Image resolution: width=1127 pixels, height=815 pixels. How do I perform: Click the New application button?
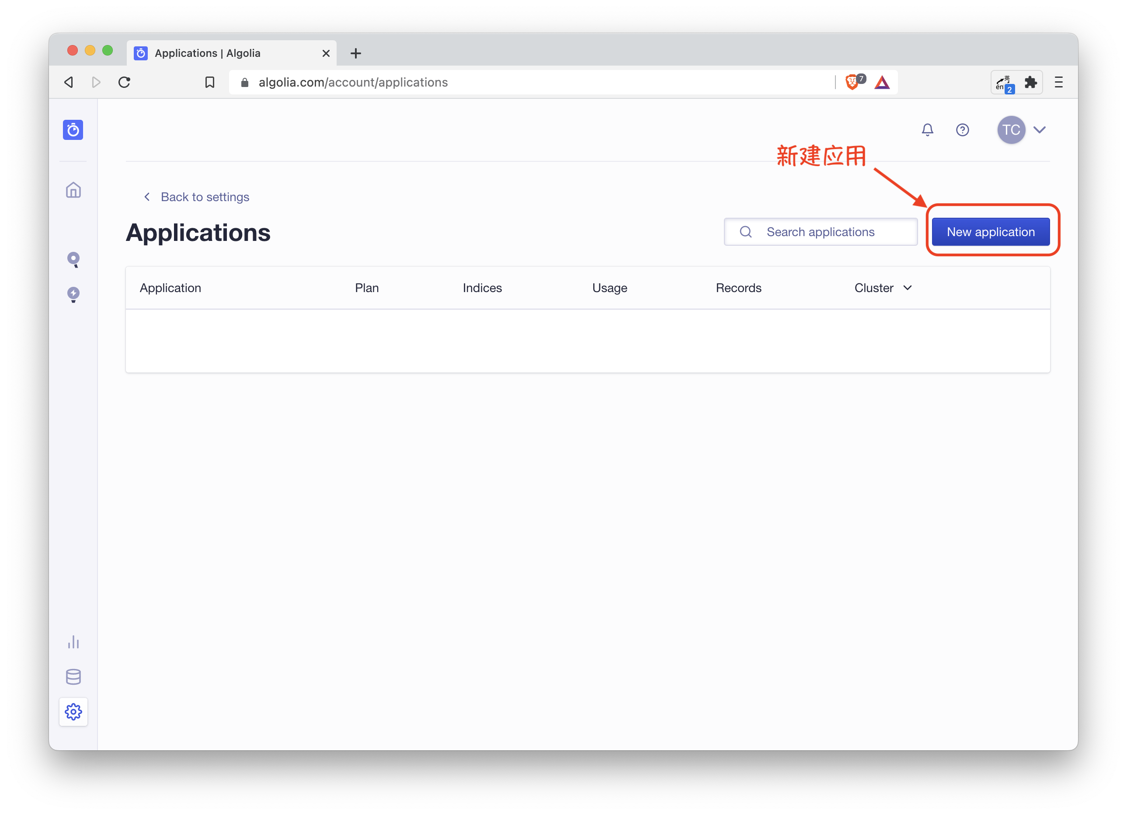pyautogui.click(x=991, y=232)
